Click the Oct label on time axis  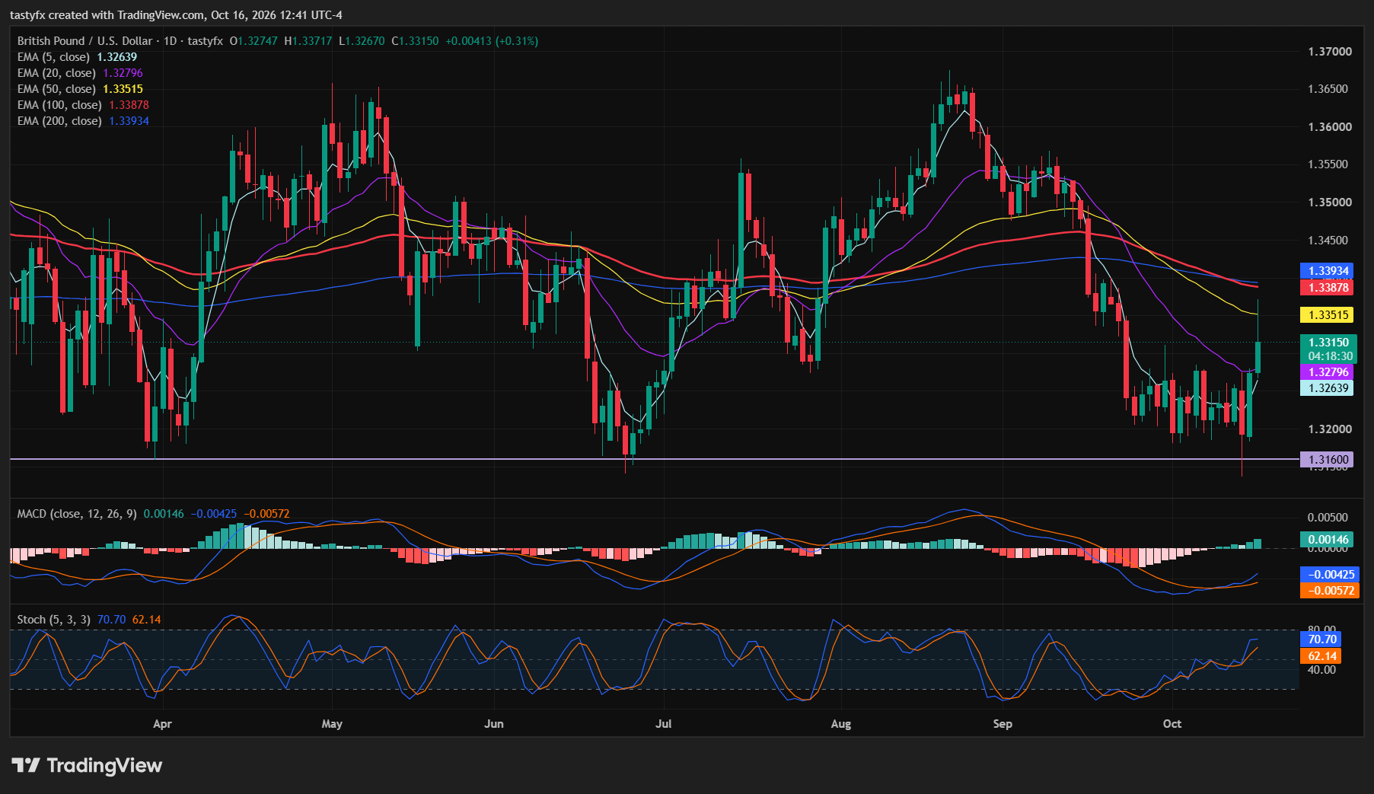(1172, 724)
